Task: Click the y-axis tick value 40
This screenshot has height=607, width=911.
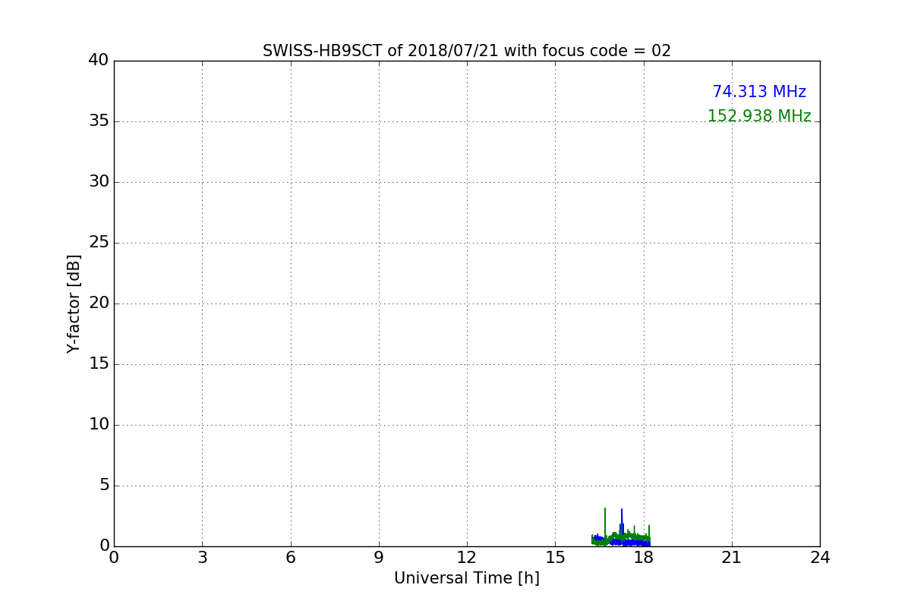Action: pos(99,61)
